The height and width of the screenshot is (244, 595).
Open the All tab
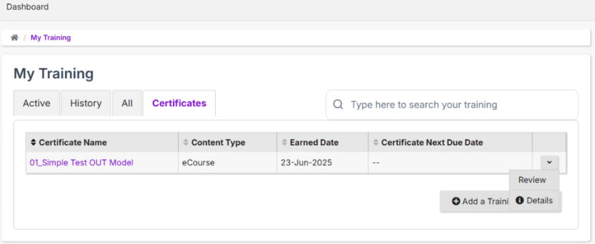coord(127,103)
